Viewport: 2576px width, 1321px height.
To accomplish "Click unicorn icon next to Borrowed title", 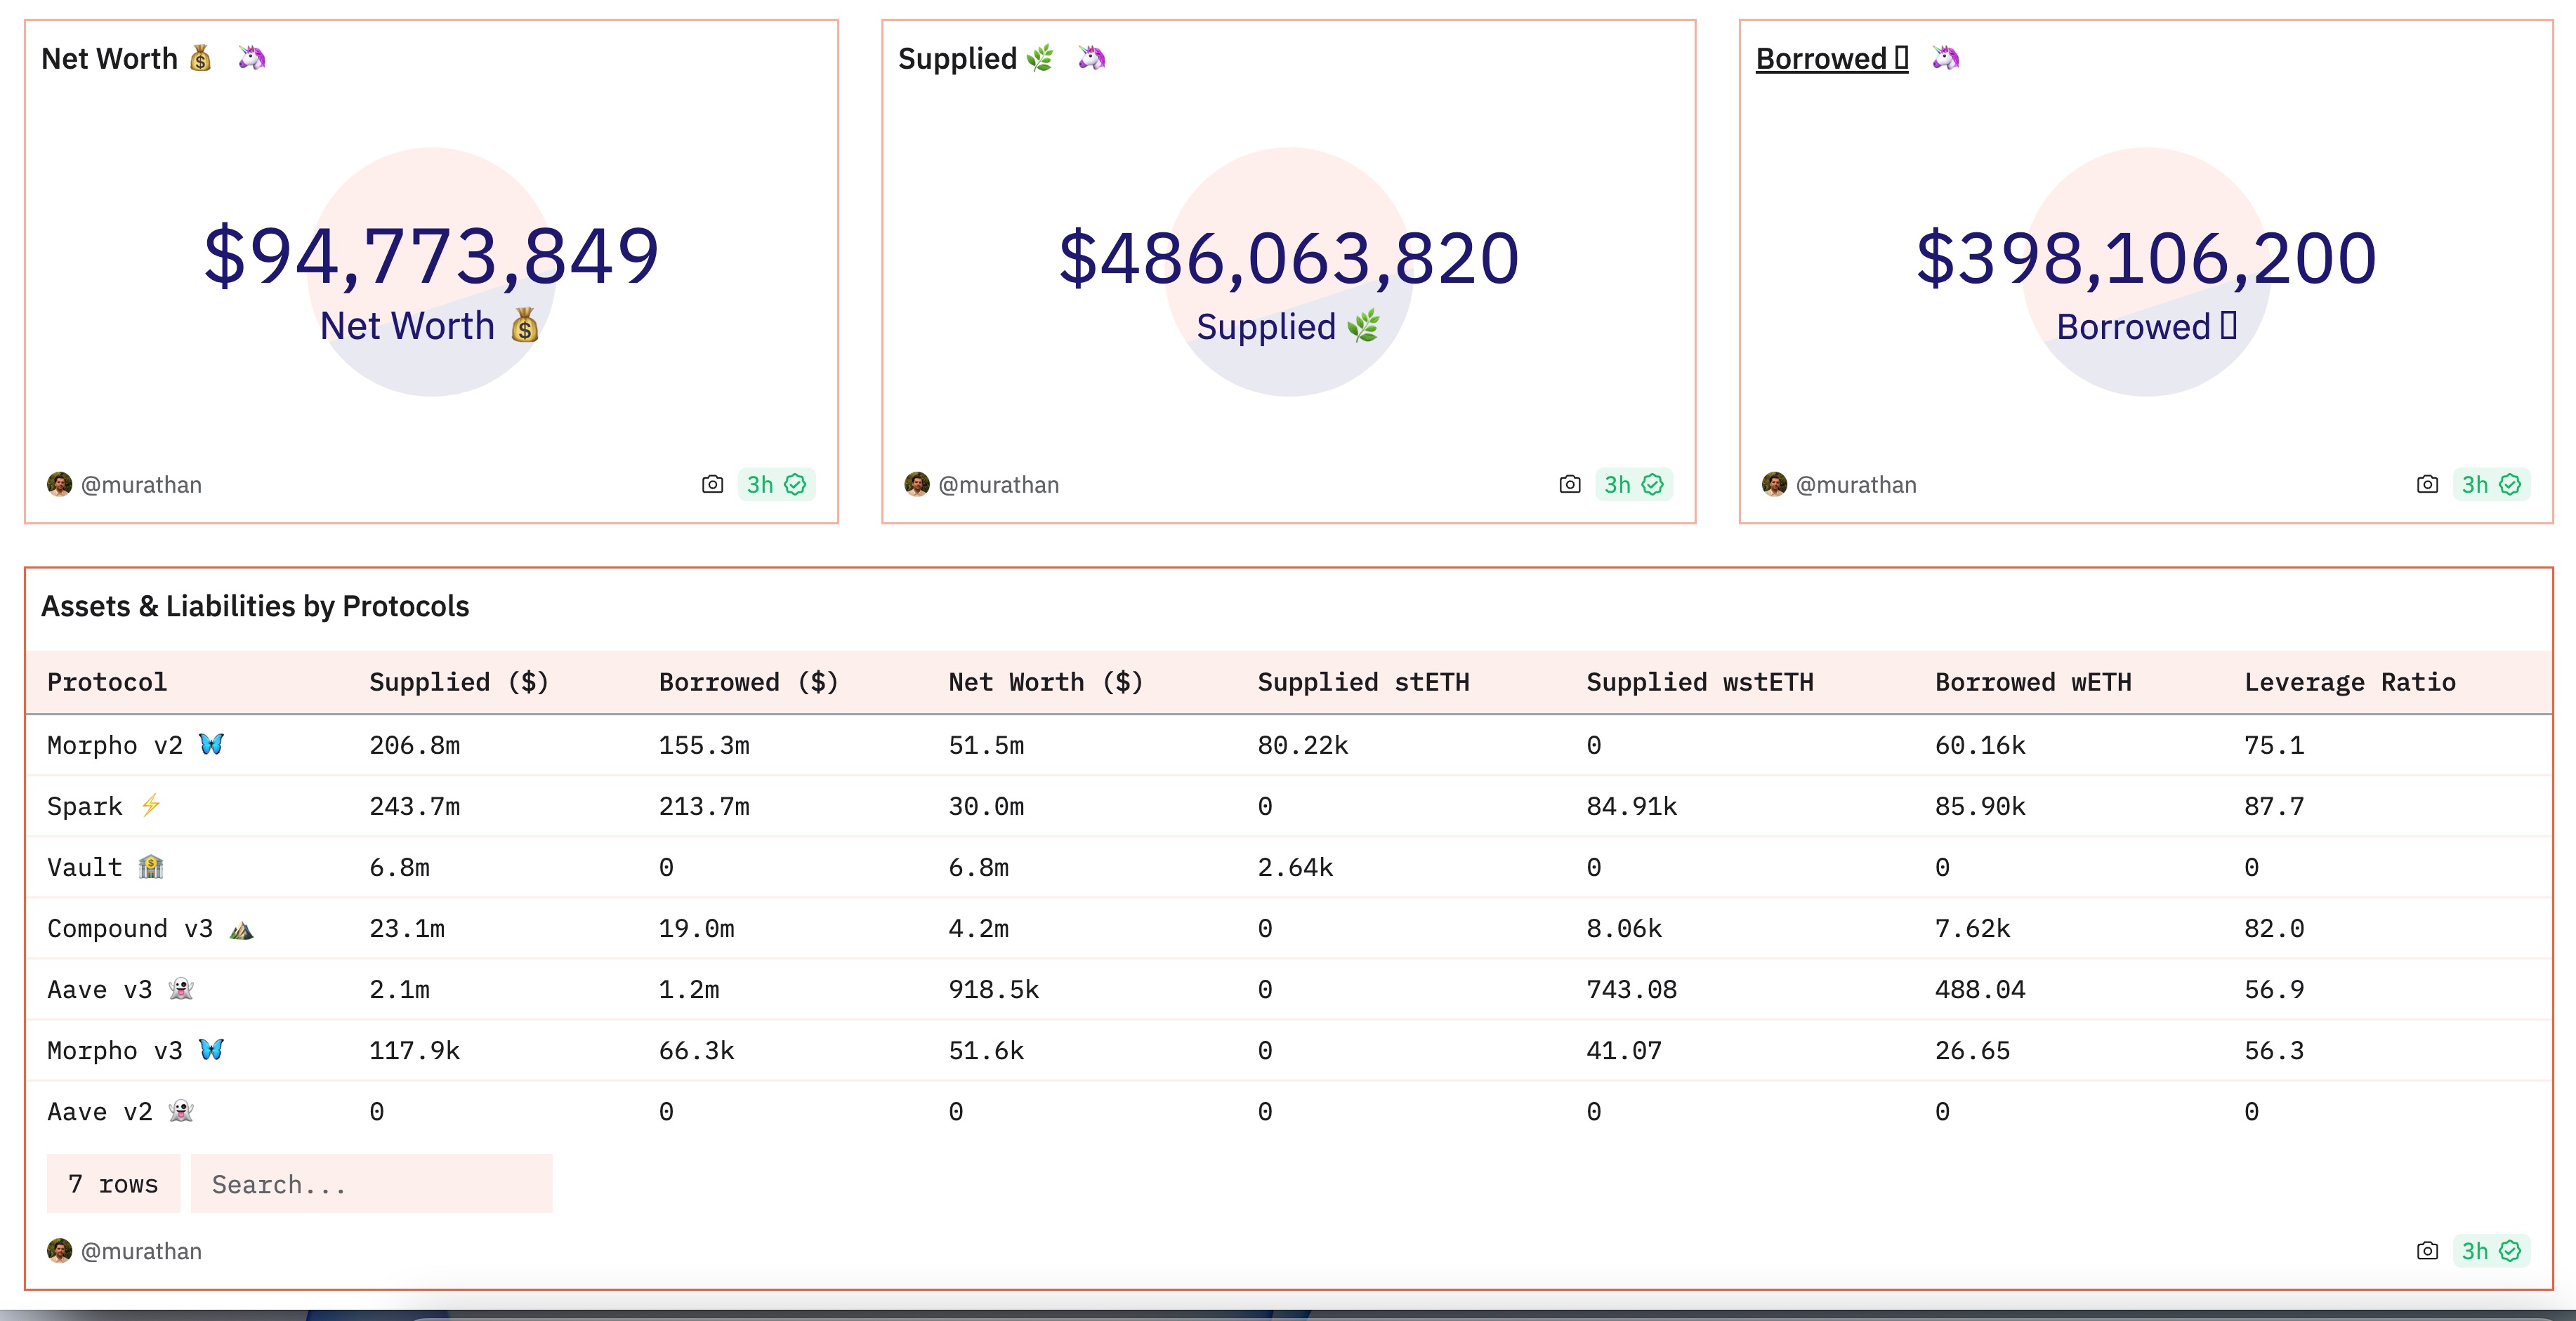I will pos(1945,59).
